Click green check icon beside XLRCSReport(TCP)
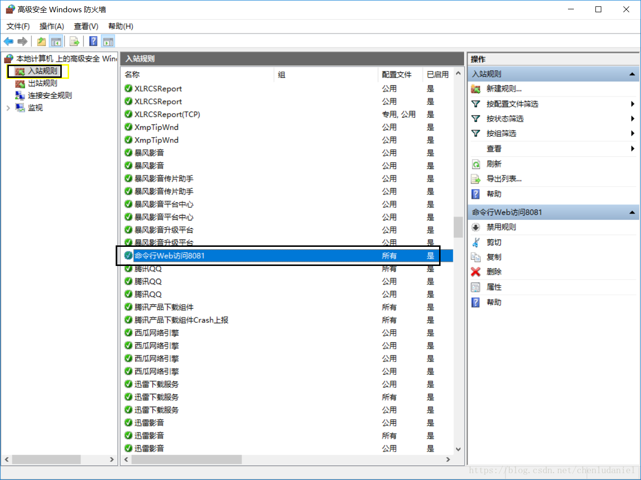The width and height of the screenshot is (641, 480). click(128, 114)
